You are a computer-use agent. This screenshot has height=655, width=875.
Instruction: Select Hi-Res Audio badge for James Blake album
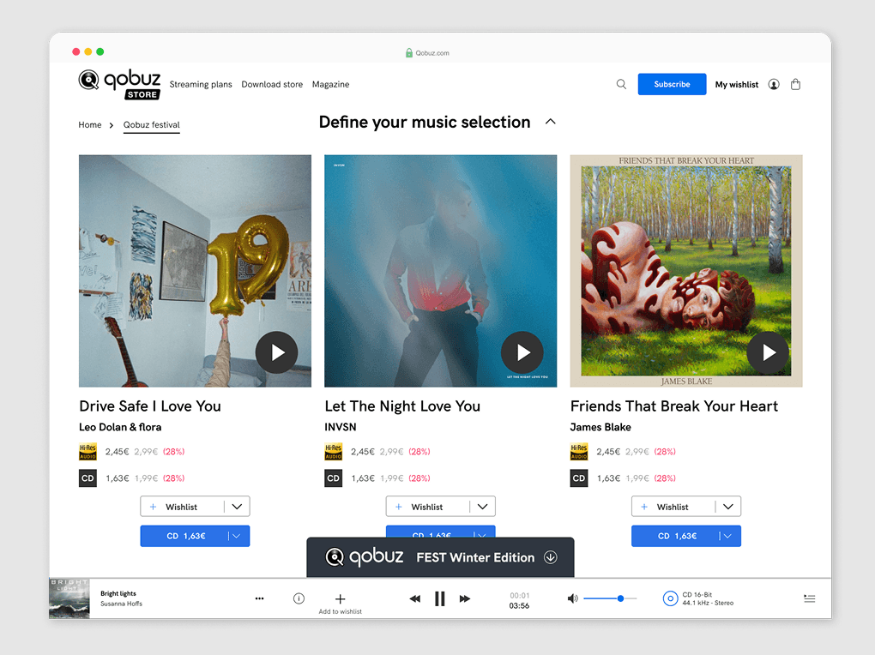579,451
